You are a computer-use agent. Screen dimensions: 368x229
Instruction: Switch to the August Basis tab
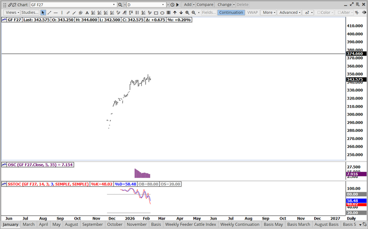click(x=326, y=225)
